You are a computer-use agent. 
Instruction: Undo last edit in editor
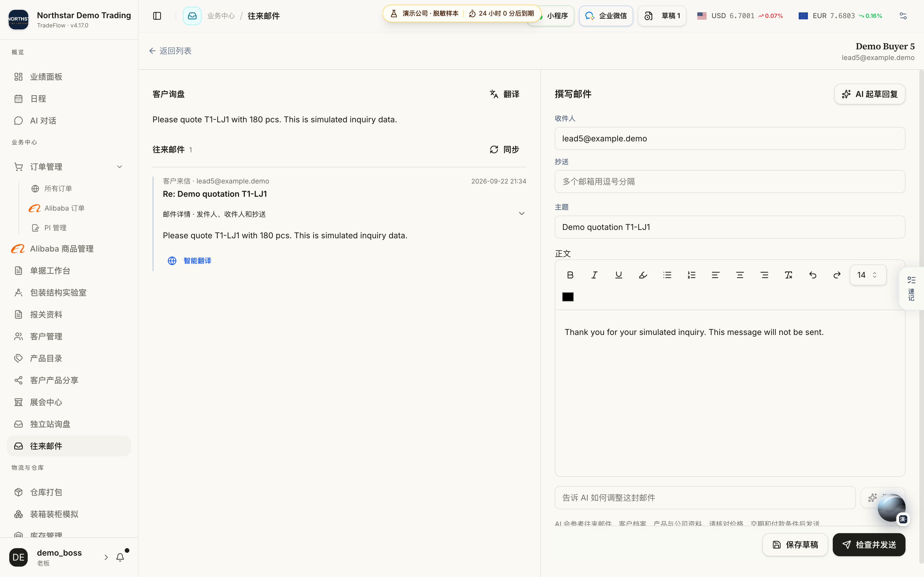[x=813, y=275]
